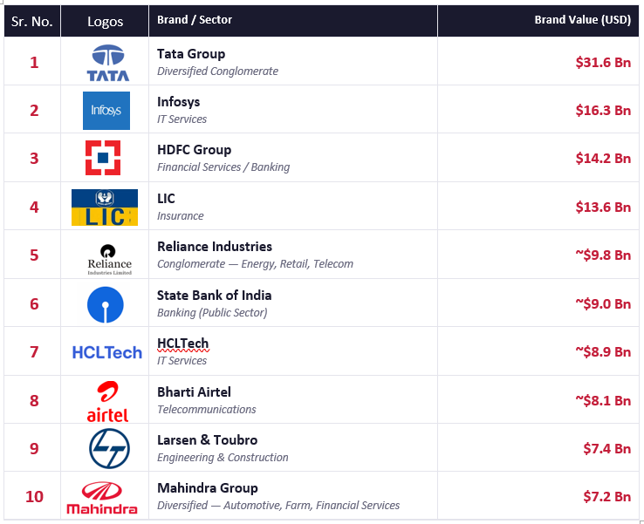
Task: Click the HDFC red square logo
Action: [103, 158]
